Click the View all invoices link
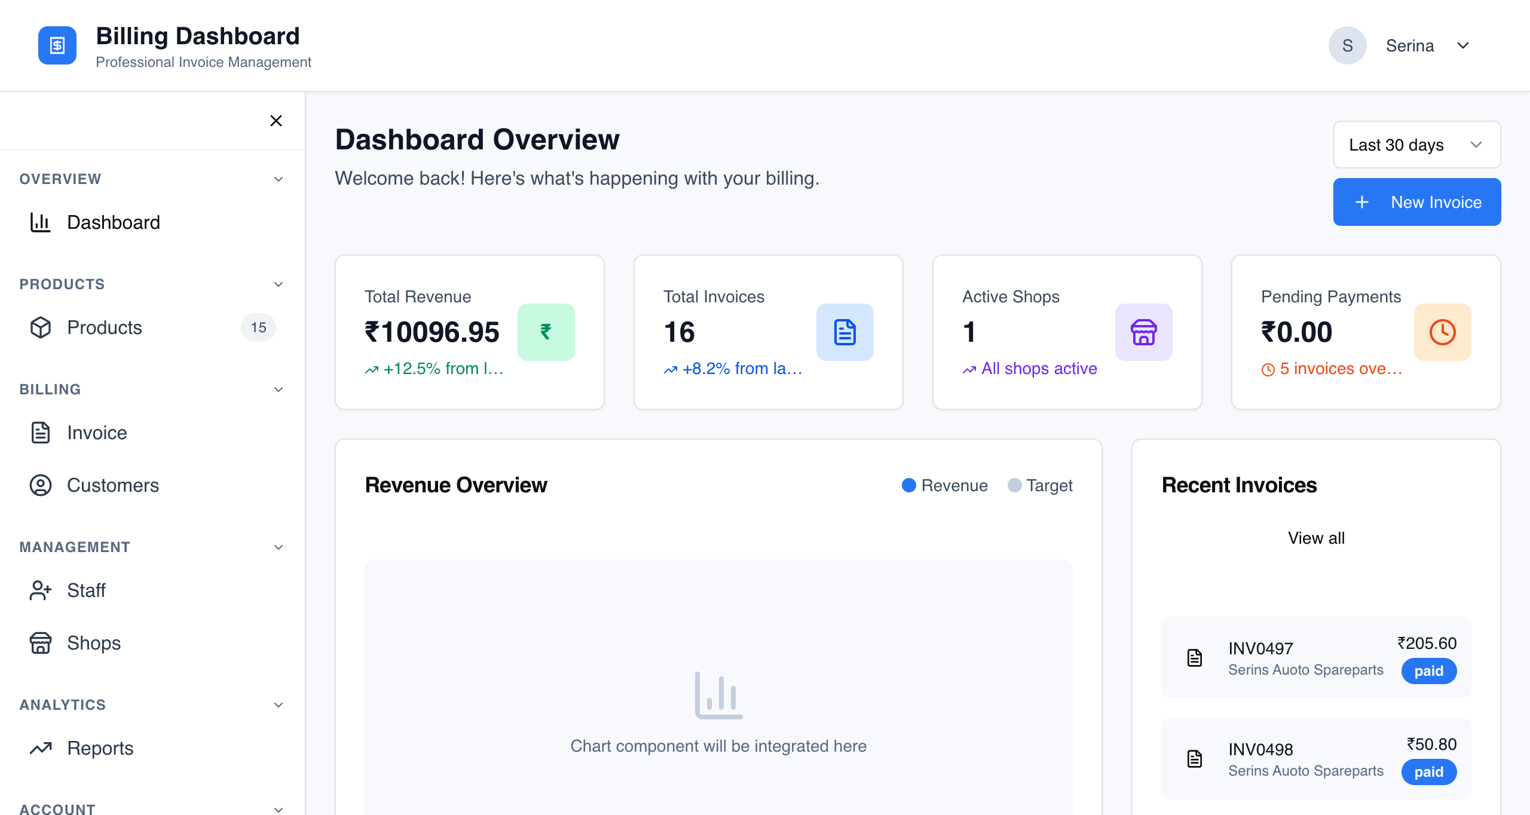This screenshot has height=815, width=1530. tap(1316, 538)
